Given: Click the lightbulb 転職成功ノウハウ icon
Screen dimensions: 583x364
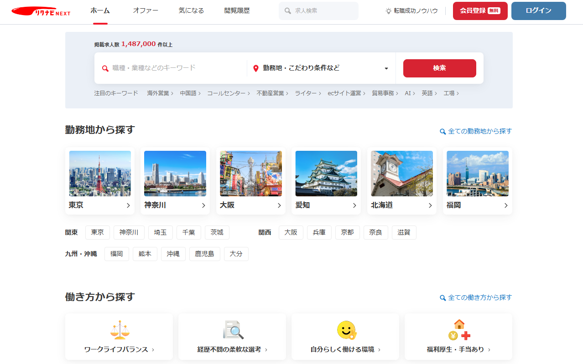Looking at the screenshot, I should [388, 10].
